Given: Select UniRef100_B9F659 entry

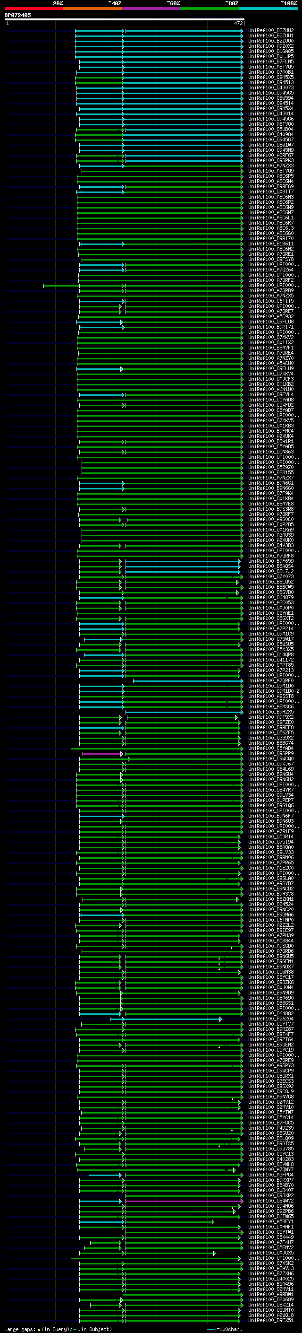Looking at the screenshot, I should pos(271,561).
